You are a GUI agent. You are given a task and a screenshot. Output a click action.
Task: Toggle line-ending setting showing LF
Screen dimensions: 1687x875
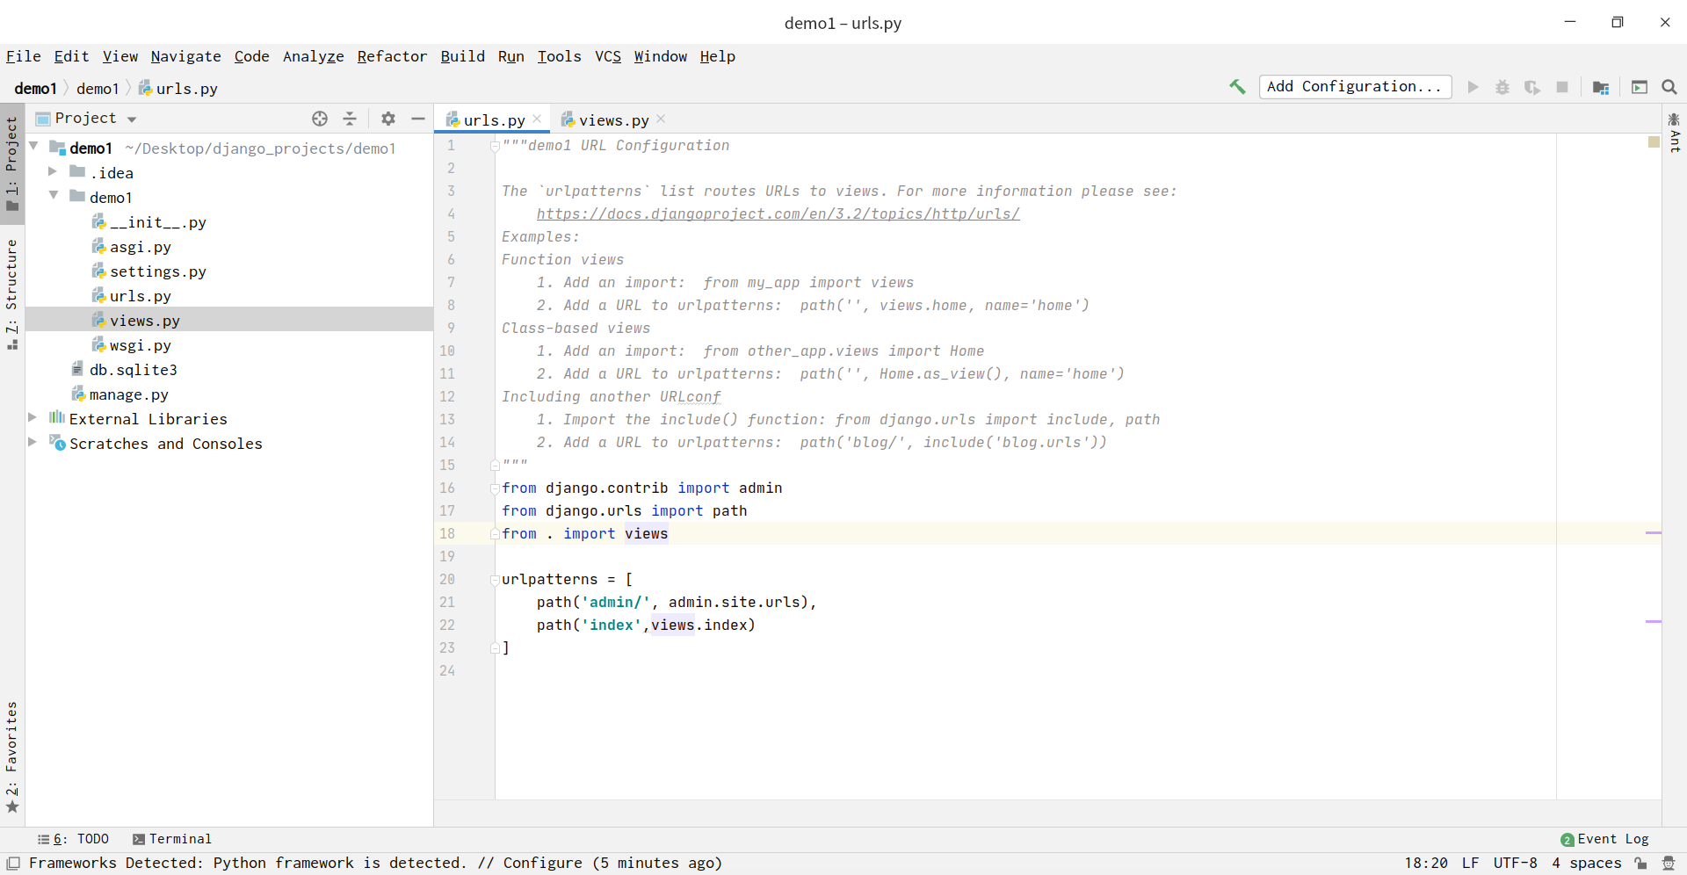tap(1470, 863)
